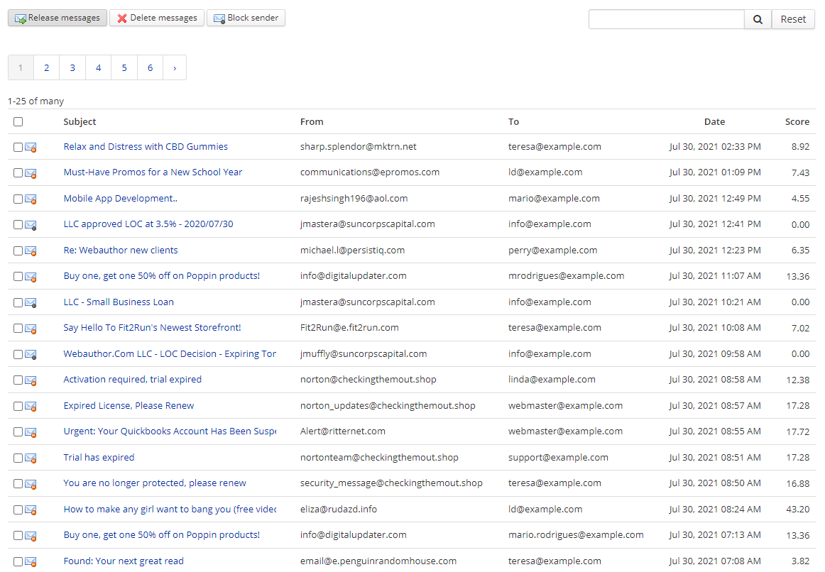Check the checkbox beside "LLC - Small Business Loan"

(x=18, y=302)
